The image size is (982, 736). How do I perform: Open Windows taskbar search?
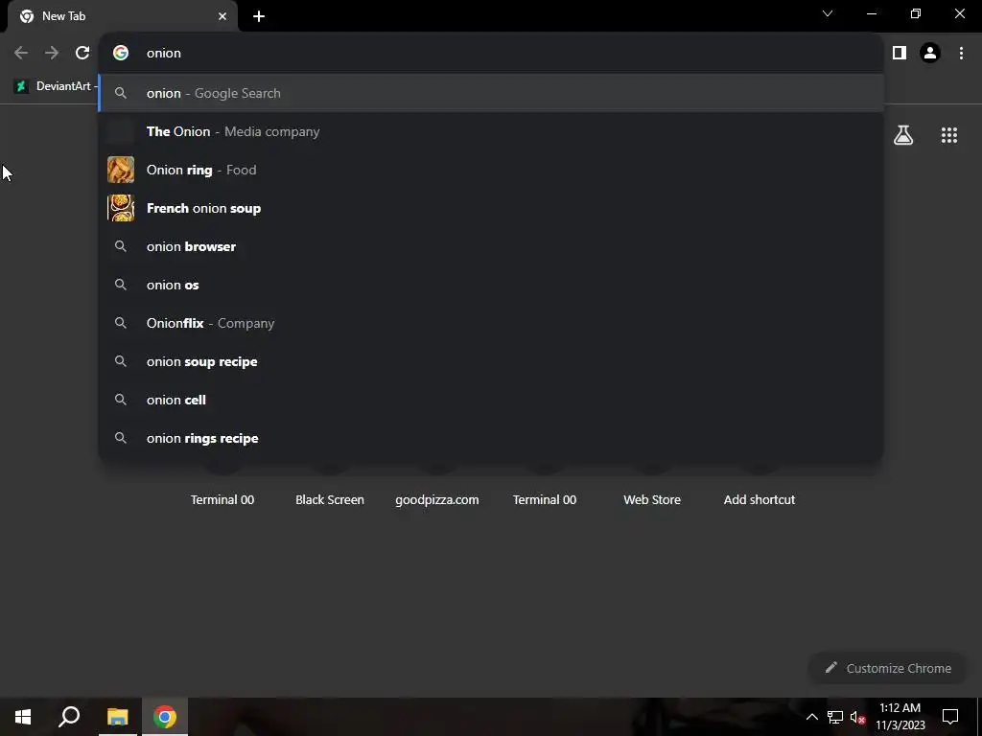(x=69, y=717)
